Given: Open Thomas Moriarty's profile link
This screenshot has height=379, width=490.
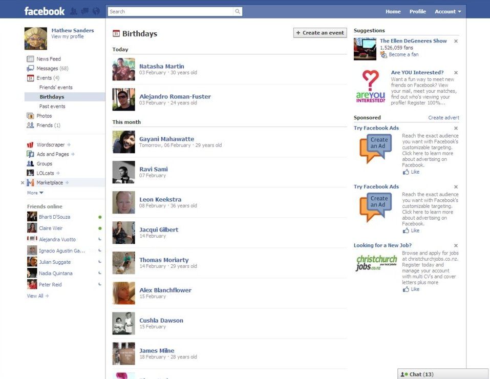Looking at the screenshot, I should click(164, 260).
